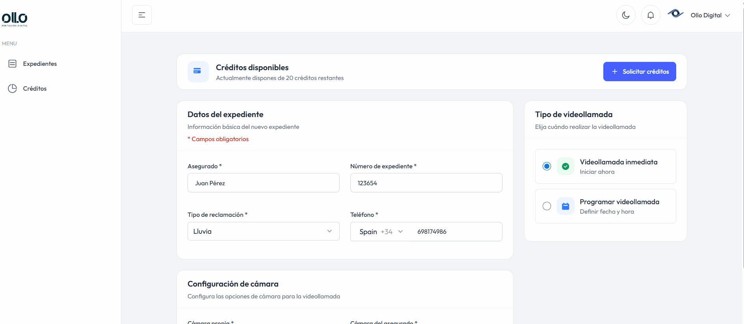The image size is (744, 324).
Task: Go to Expedientes in sidebar menu
Action: (40, 64)
